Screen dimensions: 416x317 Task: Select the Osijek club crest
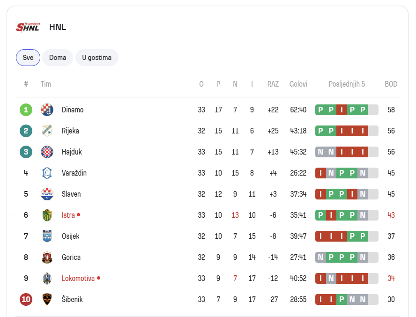[47, 236]
